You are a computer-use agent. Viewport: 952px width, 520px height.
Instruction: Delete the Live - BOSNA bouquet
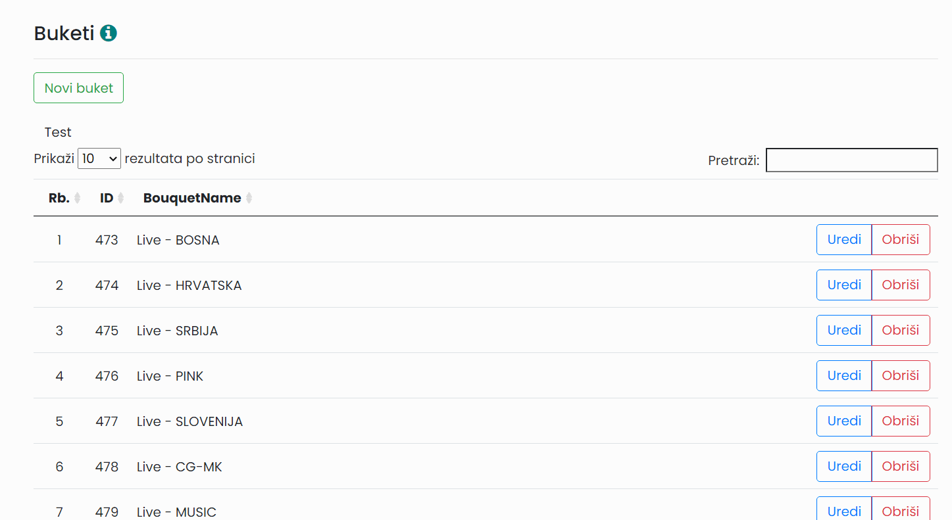[x=901, y=239]
